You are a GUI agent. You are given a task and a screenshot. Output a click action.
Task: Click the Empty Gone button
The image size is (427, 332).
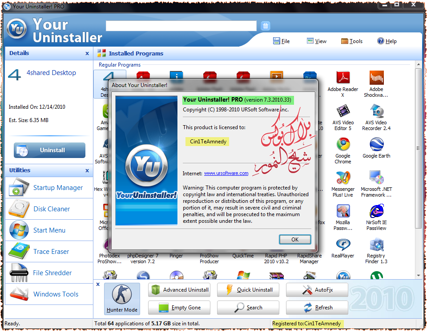[179, 308]
